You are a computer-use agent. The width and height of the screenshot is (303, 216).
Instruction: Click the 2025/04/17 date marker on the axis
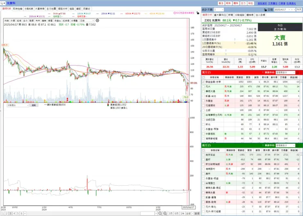pos(188,207)
